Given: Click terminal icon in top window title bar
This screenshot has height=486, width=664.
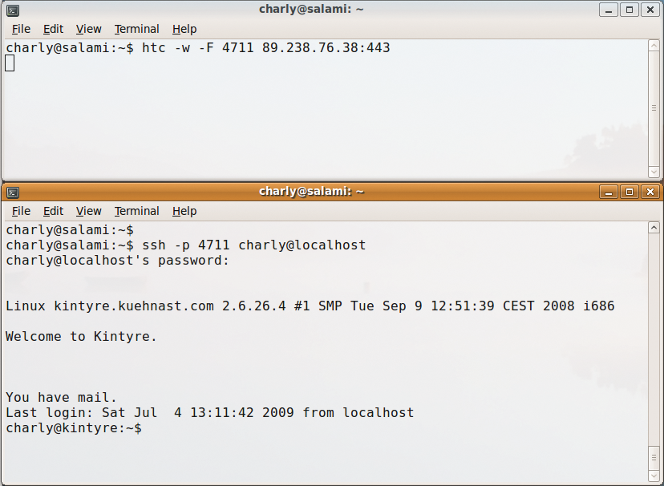Looking at the screenshot, I should [13, 10].
